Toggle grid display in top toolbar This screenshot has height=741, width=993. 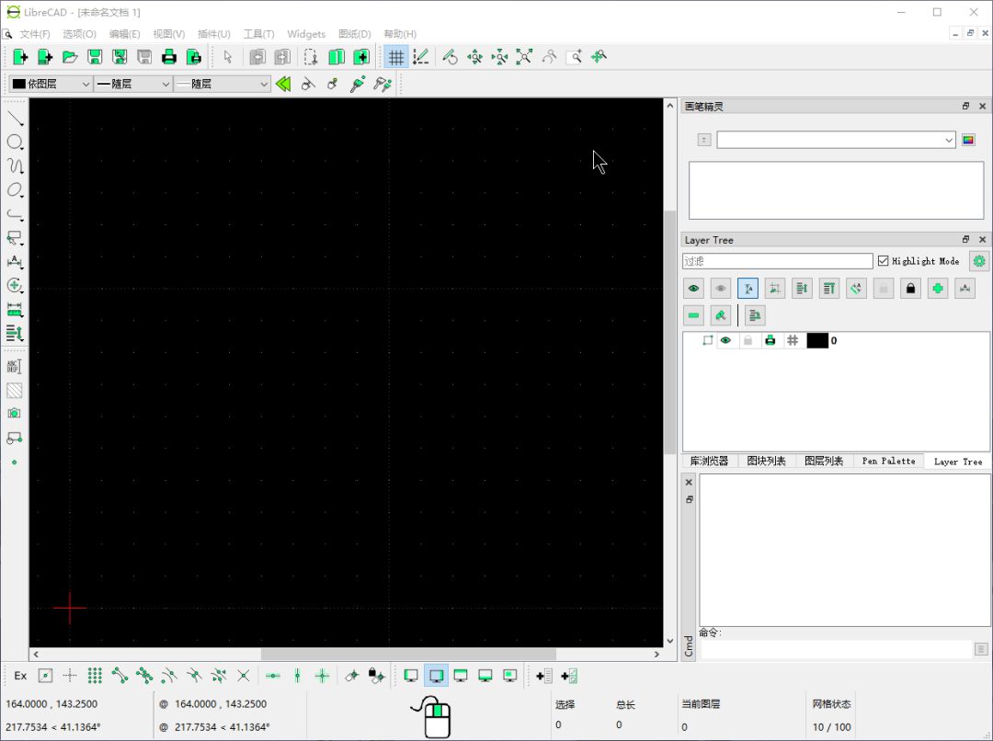point(396,57)
